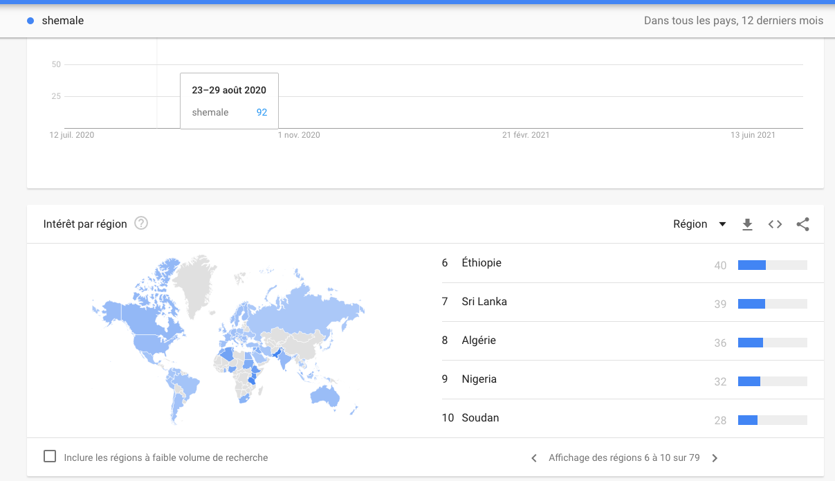The height and width of the screenshot is (481, 835).
Task: Go to next page of regions
Action: click(715, 458)
